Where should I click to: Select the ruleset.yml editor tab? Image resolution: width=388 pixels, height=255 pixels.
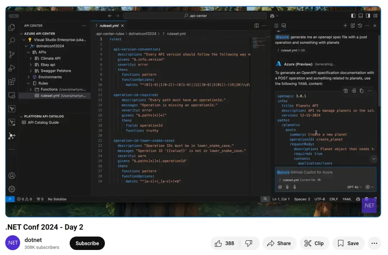109,25
